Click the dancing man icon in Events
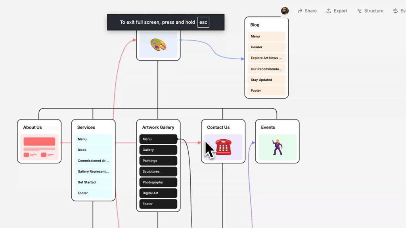This screenshot has height=228, width=406. point(277,147)
